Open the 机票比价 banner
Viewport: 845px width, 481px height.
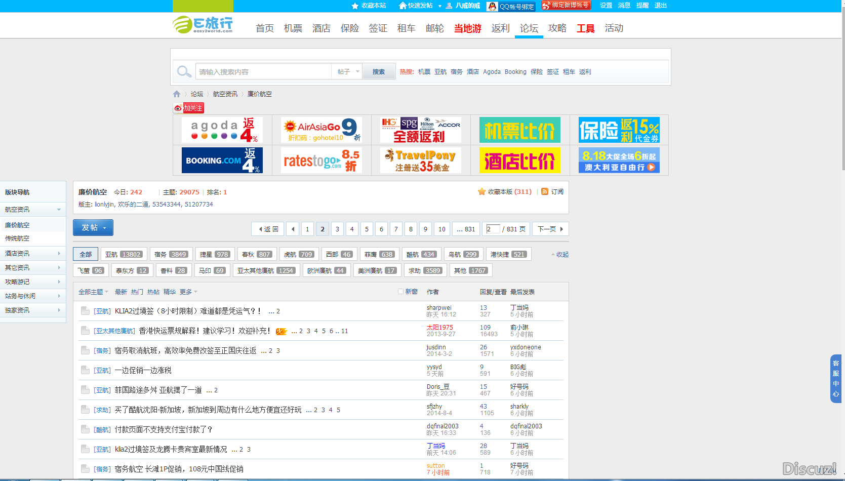(x=520, y=130)
